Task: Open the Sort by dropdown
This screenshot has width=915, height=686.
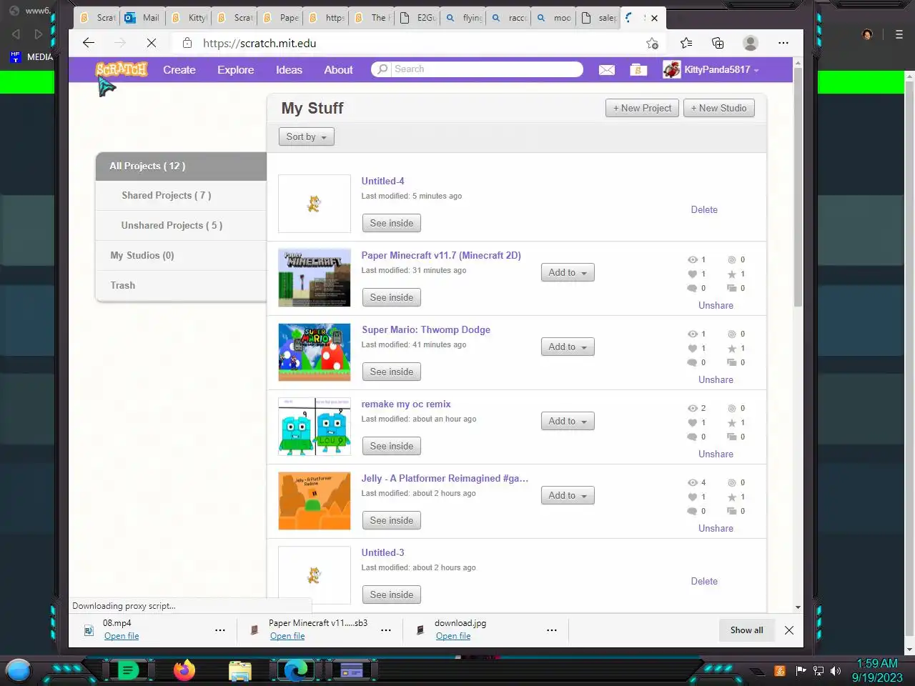Action: 306,136
